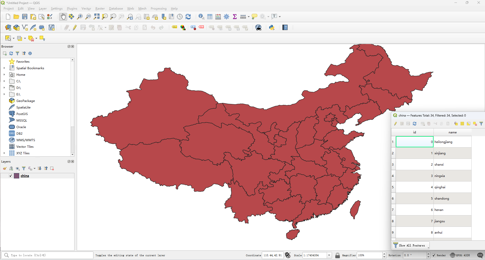Screen dimensions: 485x260
Task: Open the Plugins menu
Action: point(72,9)
